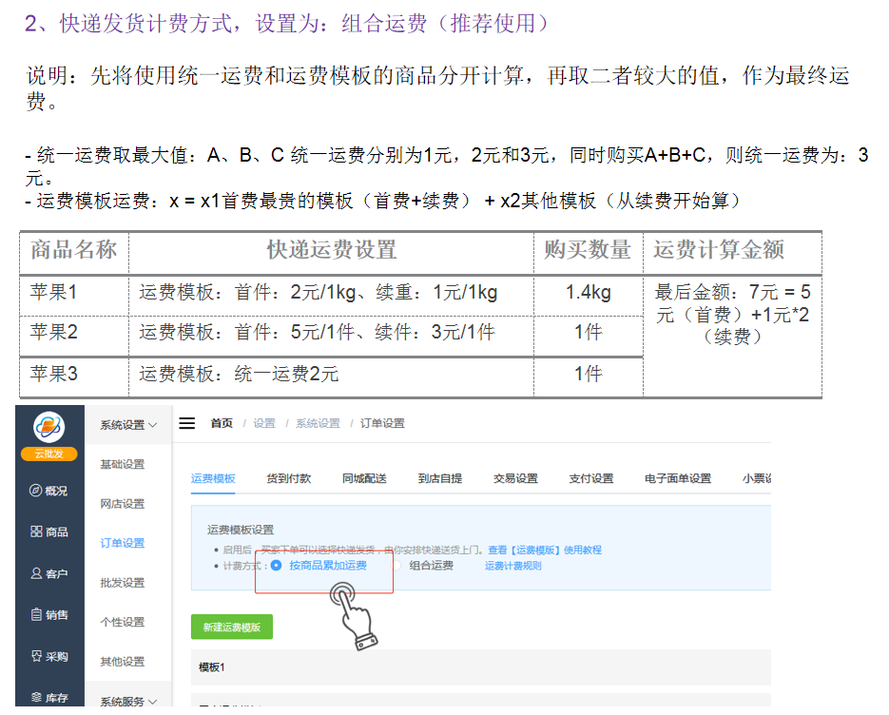Open 个性设置 in settings menu

point(123,622)
